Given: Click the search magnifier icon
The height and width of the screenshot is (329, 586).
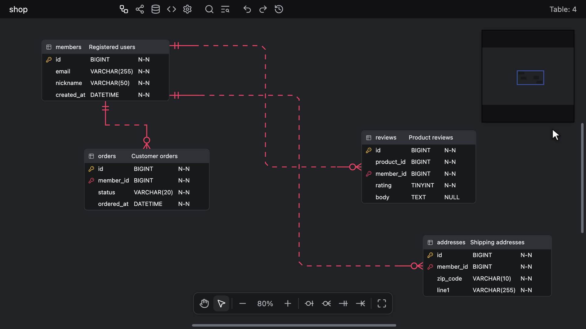Looking at the screenshot, I should pyautogui.click(x=209, y=9).
